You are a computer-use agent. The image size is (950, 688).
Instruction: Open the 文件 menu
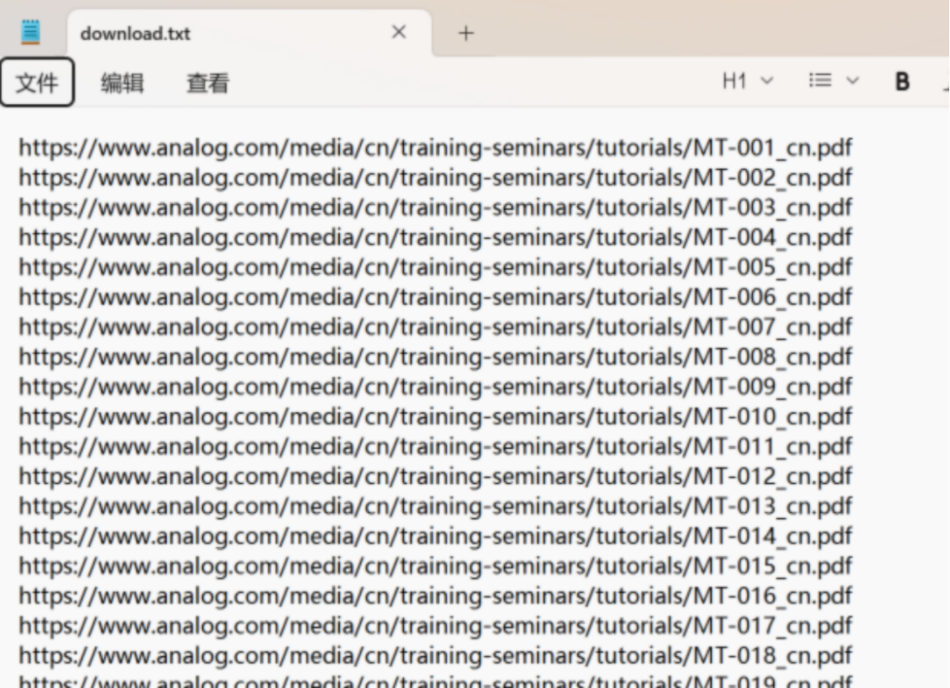click(37, 83)
